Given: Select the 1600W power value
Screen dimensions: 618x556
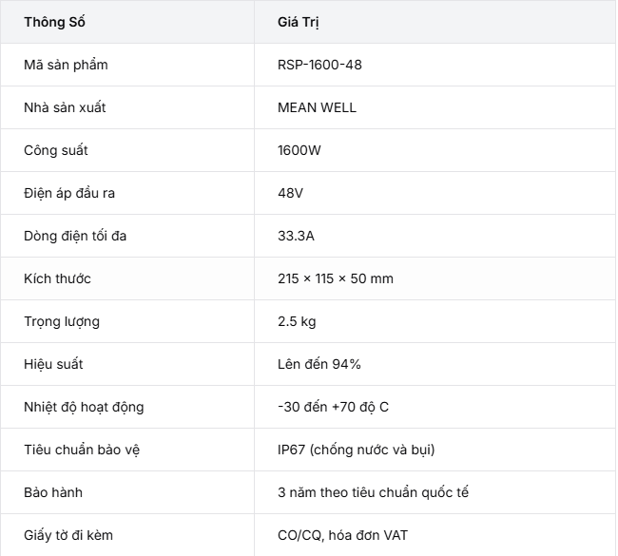Looking at the screenshot, I should [x=299, y=150].
